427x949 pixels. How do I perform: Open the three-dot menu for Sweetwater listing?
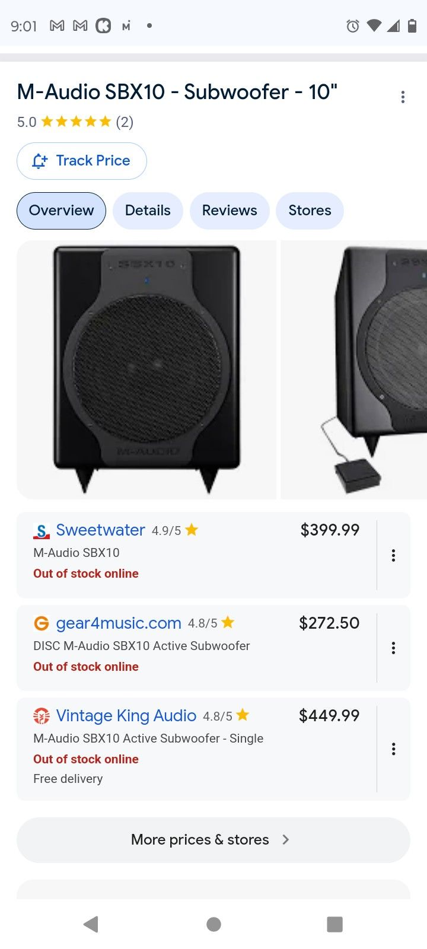pyautogui.click(x=393, y=555)
